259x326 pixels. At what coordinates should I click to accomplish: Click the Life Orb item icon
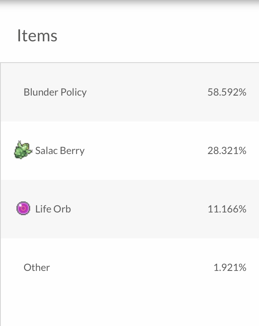[x=23, y=208]
